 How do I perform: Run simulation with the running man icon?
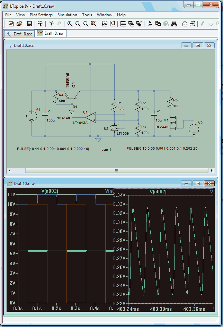pyautogui.click(x=51, y=24)
